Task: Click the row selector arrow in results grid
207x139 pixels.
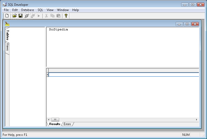Action: tap(48, 75)
